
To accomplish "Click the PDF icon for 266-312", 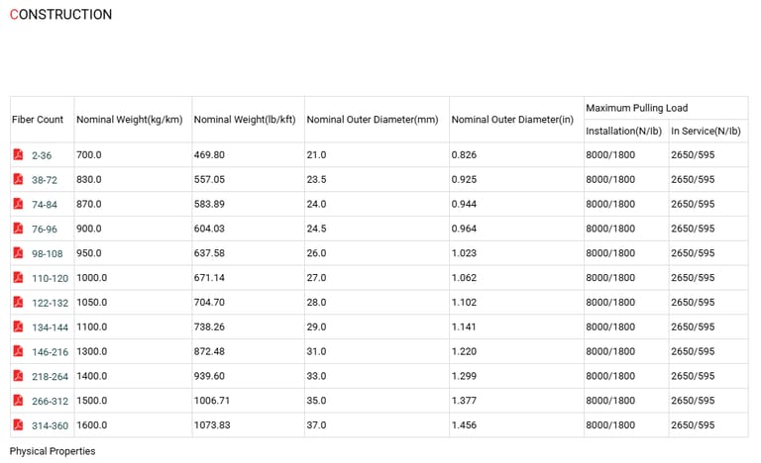I will 18,400.
